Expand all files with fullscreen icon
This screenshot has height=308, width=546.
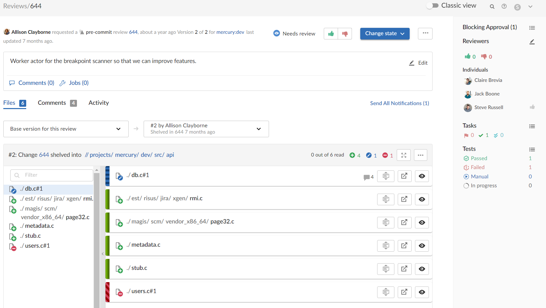[403, 155]
